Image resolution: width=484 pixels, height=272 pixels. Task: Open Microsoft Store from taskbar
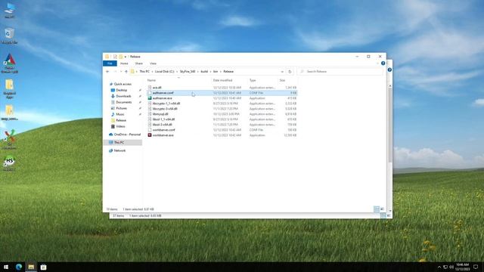point(44,267)
